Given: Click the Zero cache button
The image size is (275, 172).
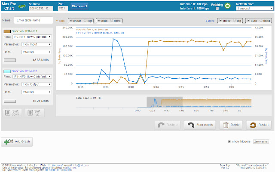Looking at the screenshot, I should coord(261,141).
